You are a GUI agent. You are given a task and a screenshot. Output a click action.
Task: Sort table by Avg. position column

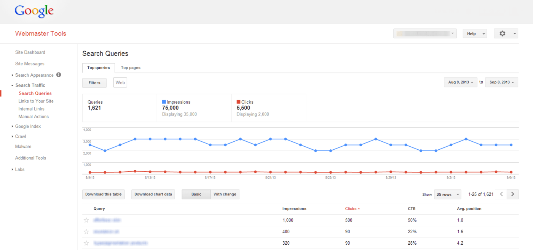point(469,209)
